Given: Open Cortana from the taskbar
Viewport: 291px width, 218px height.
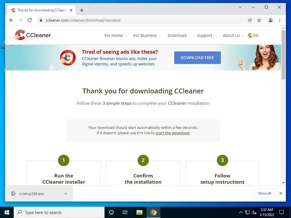Looking at the screenshot, I should tap(111, 212).
